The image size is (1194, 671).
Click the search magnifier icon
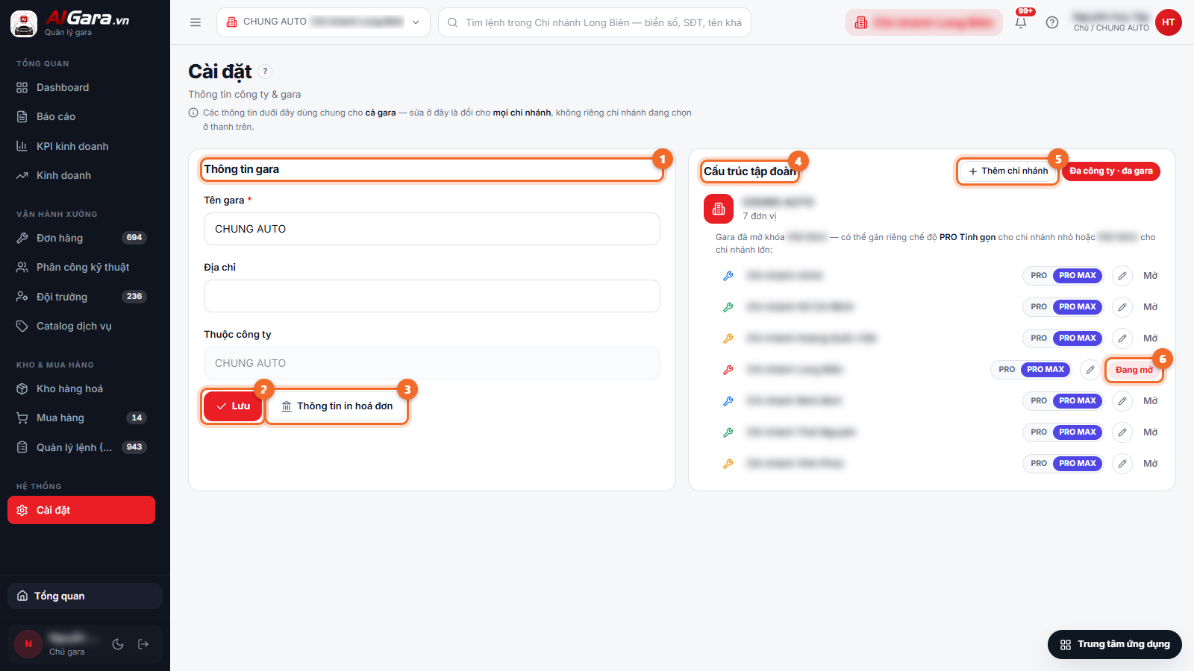point(452,22)
